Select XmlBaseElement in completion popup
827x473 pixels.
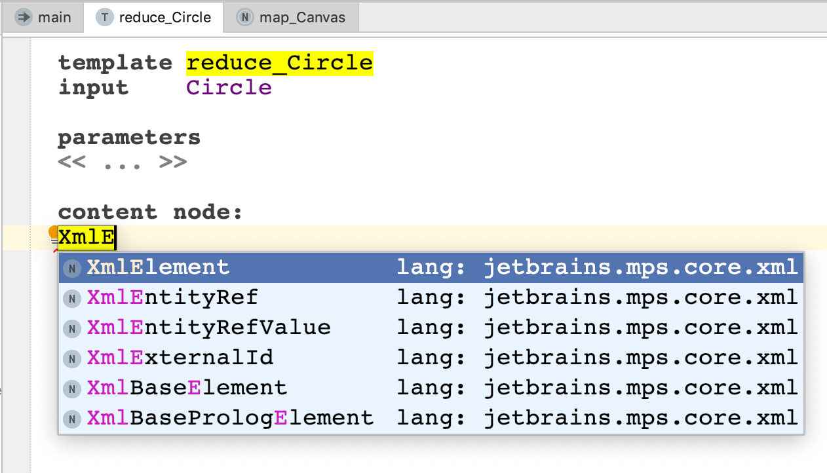(431, 388)
